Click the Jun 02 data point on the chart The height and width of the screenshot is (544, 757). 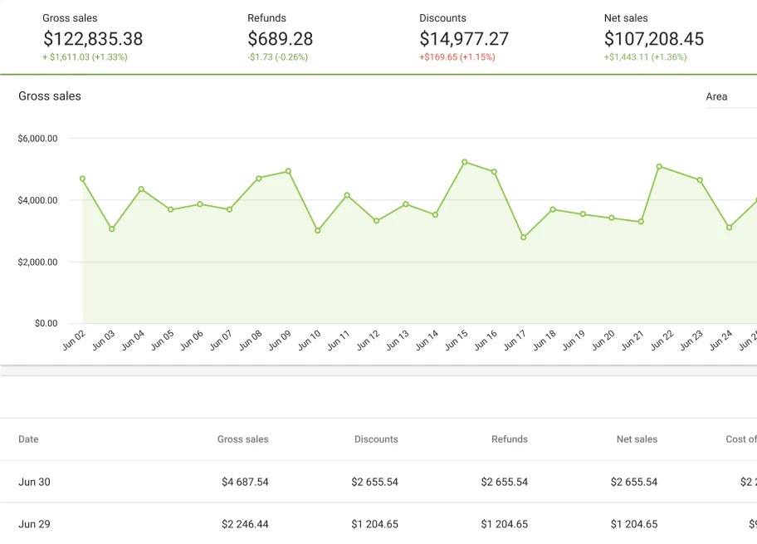click(x=82, y=178)
